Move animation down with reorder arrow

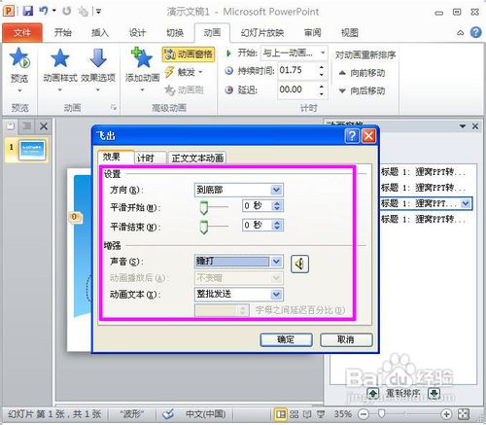434,394
